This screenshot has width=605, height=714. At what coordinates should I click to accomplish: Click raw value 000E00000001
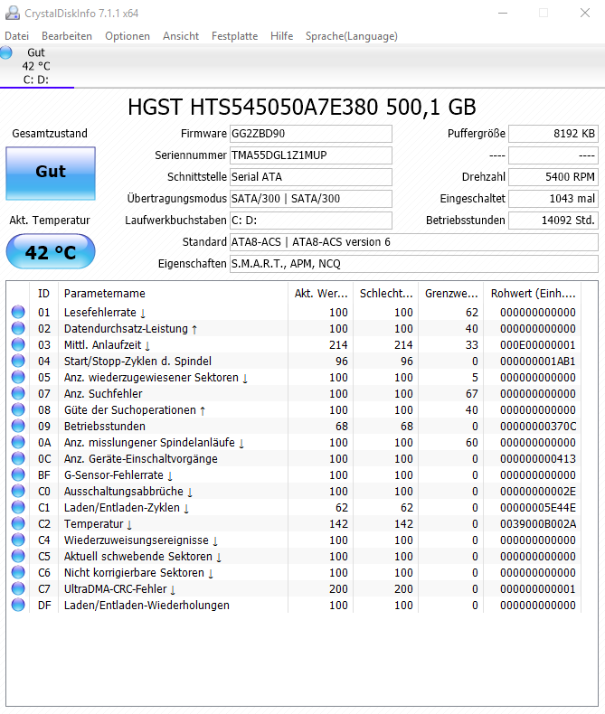538,345
